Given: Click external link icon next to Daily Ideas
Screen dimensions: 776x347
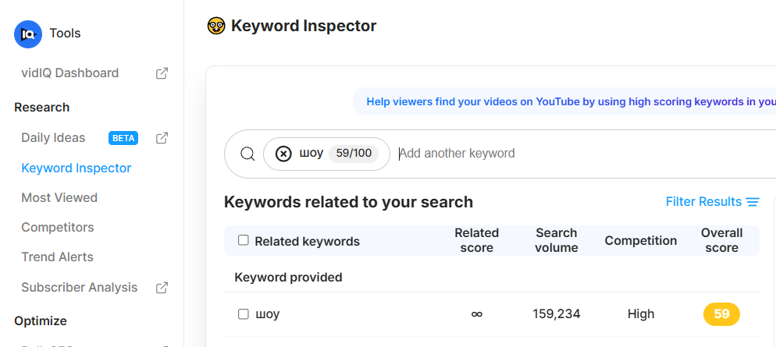Looking at the screenshot, I should coord(162,138).
